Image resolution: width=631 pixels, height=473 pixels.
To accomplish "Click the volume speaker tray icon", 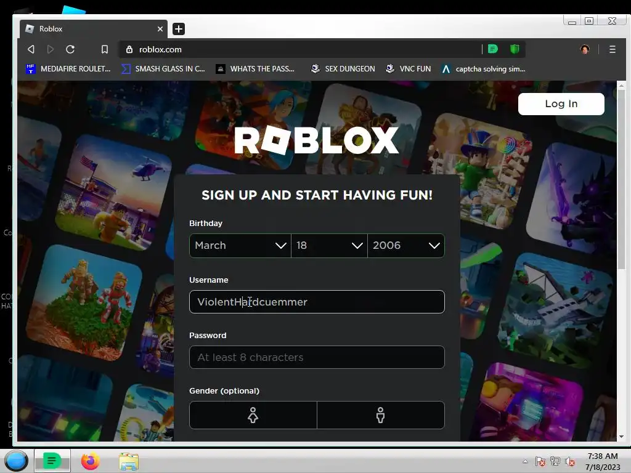I will [x=570, y=462].
